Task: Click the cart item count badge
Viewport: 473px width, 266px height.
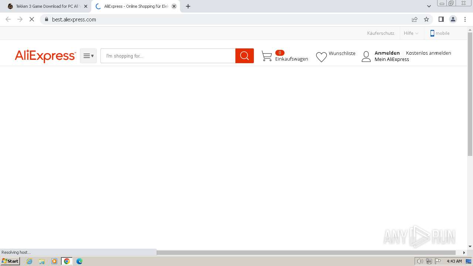Action: click(x=280, y=53)
